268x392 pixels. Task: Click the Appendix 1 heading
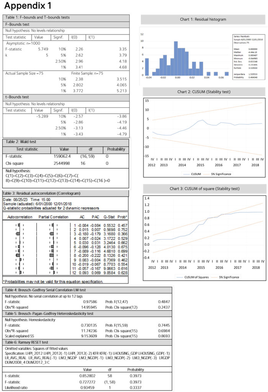(27, 7)
